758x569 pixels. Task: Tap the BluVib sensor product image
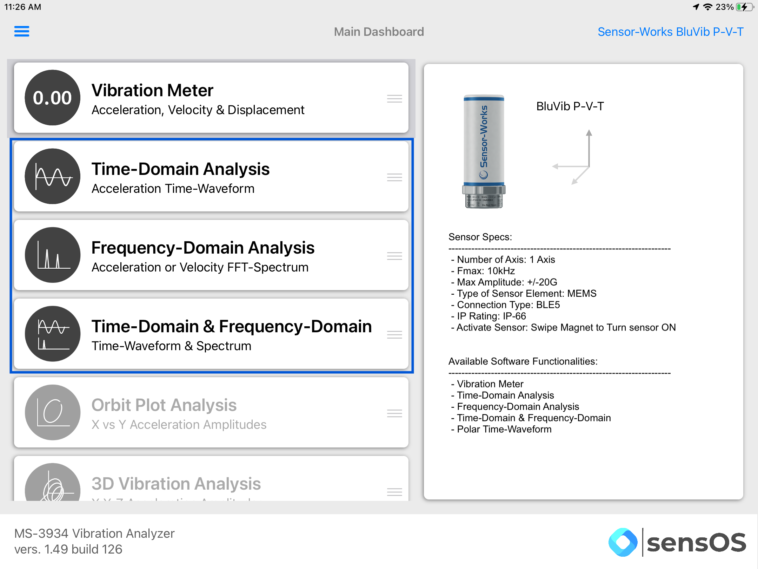[484, 151]
